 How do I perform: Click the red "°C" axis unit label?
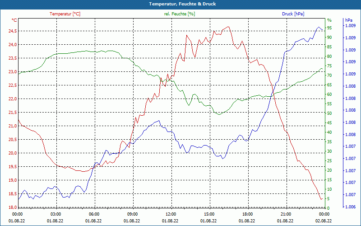coord(14,20)
